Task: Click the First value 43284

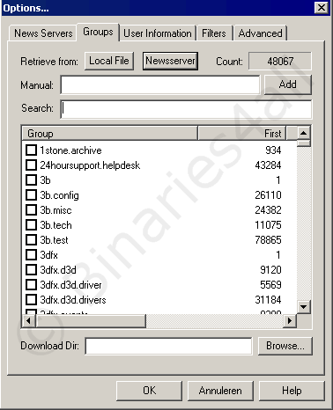Action: [x=268, y=165]
